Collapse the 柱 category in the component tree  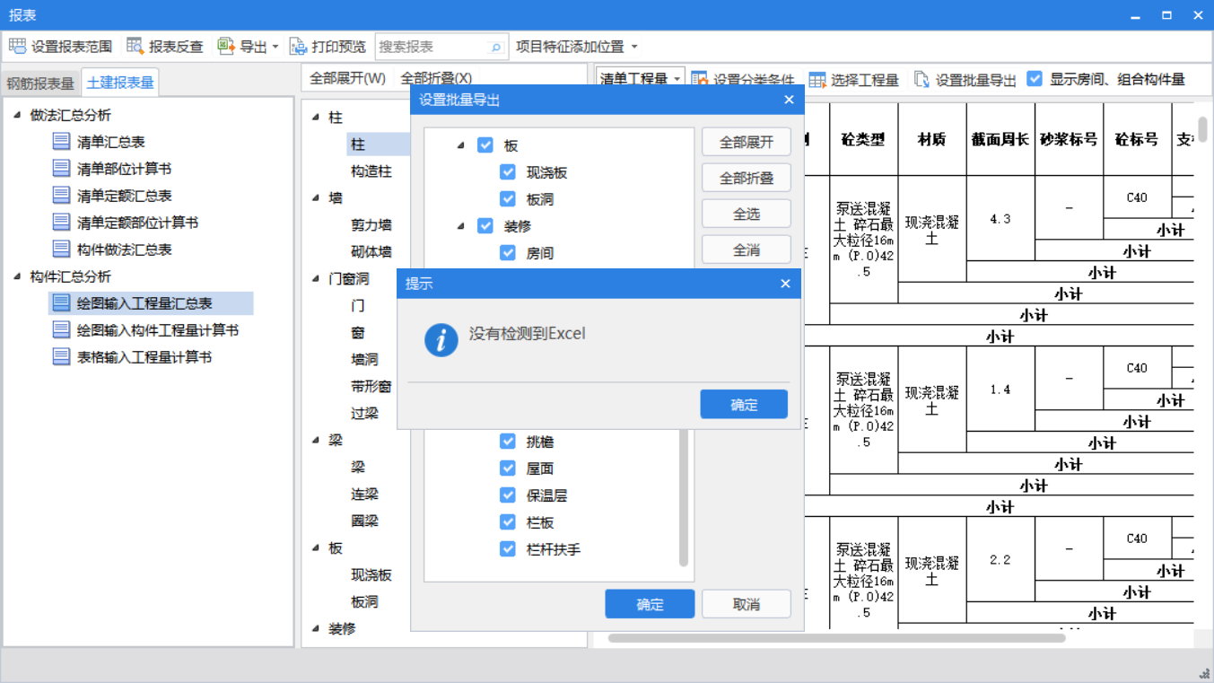[x=316, y=118]
